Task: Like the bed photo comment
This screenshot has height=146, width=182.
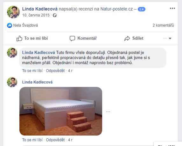Action: coord(32,140)
